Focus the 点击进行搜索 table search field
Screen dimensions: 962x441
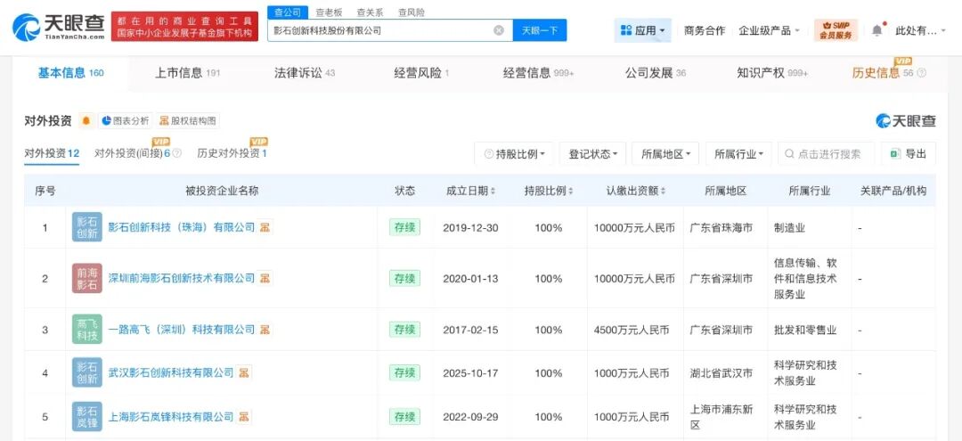click(826, 154)
